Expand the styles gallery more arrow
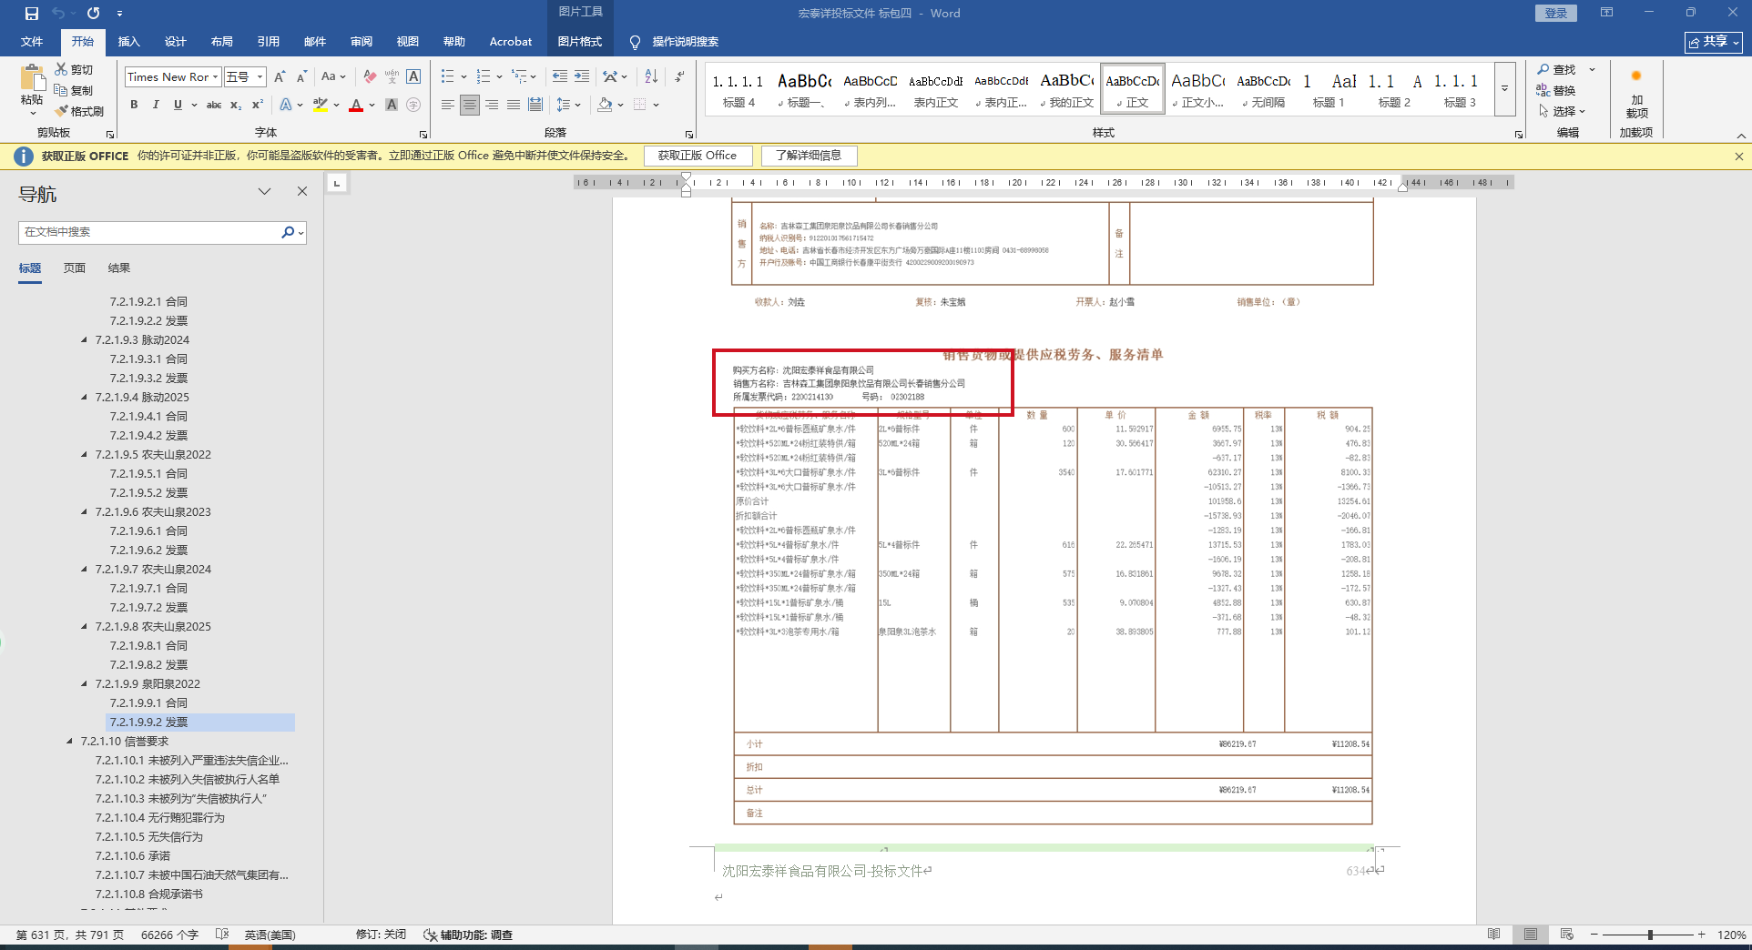Screen dimensions: 1752x950 [x=1505, y=89]
